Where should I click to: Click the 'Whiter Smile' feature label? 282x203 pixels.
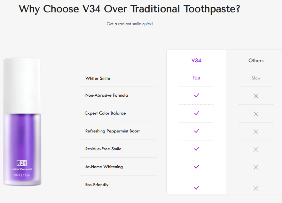pos(98,78)
